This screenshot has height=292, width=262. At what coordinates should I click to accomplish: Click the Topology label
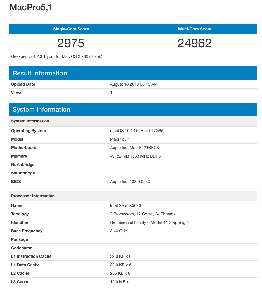(x=20, y=214)
